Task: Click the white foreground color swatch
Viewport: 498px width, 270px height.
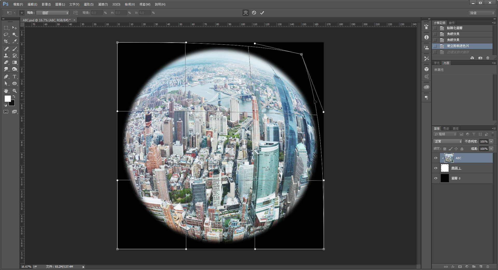Action: [x=8, y=99]
